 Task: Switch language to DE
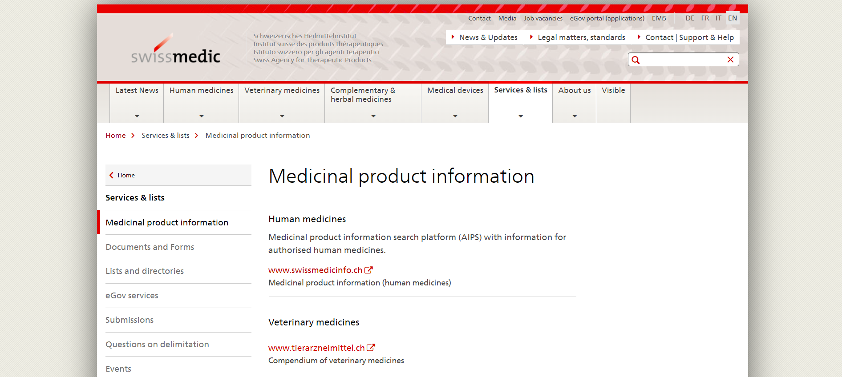click(690, 18)
